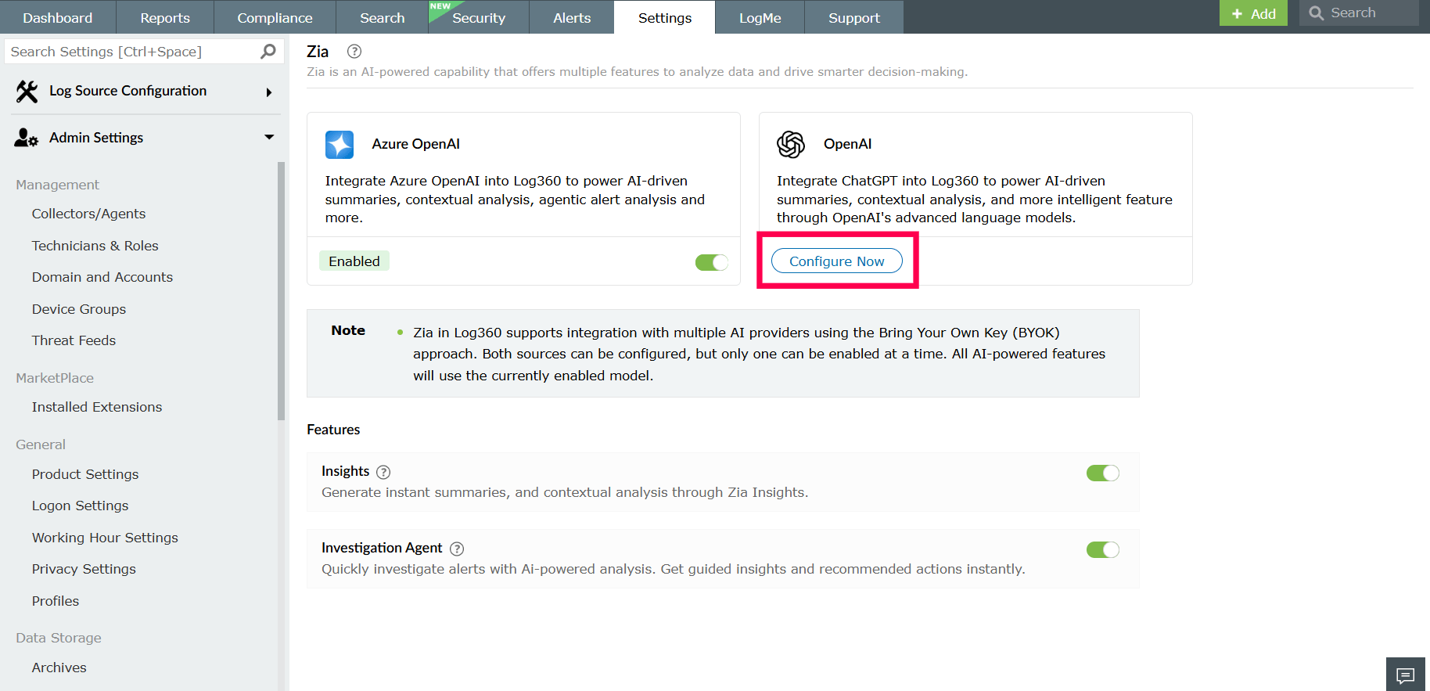
Task: Open Collectors/Agents settings
Action: tap(88, 214)
